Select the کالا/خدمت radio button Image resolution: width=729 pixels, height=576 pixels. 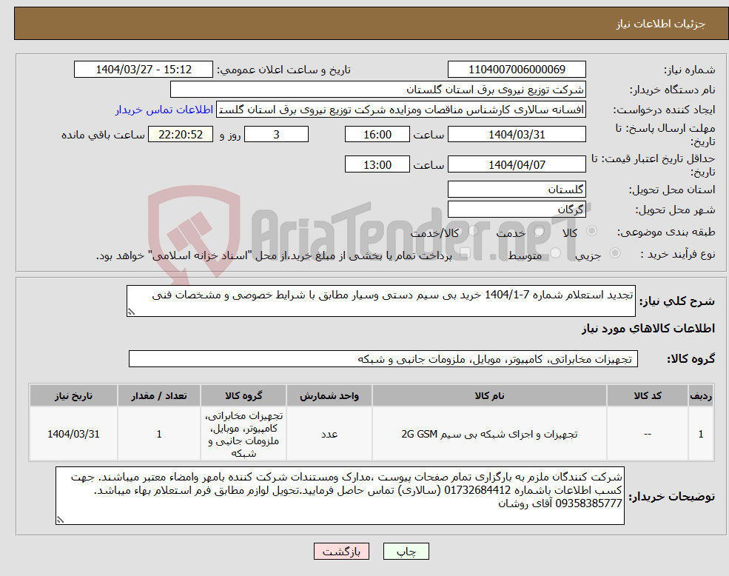(x=473, y=231)
